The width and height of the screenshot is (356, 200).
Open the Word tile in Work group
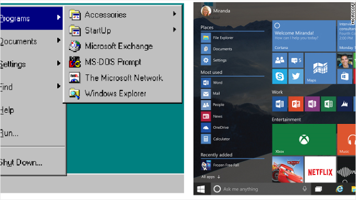(280, 104)
